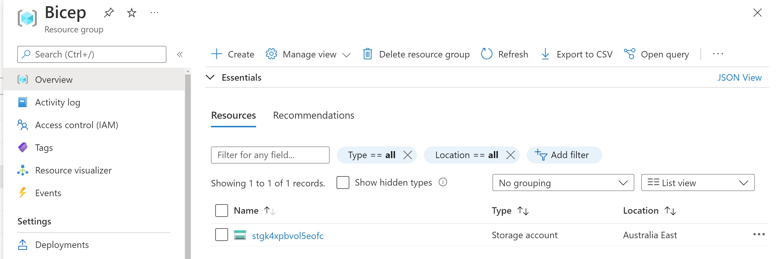This screenshot has width=778, height=259.
Task: Select the stgk4xpbvol5eofc row checkbox
Action: (222, 234)
